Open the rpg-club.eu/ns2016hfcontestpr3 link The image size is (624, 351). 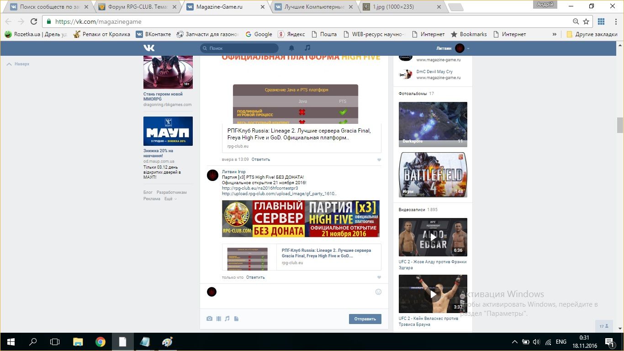tap(260, 188)
